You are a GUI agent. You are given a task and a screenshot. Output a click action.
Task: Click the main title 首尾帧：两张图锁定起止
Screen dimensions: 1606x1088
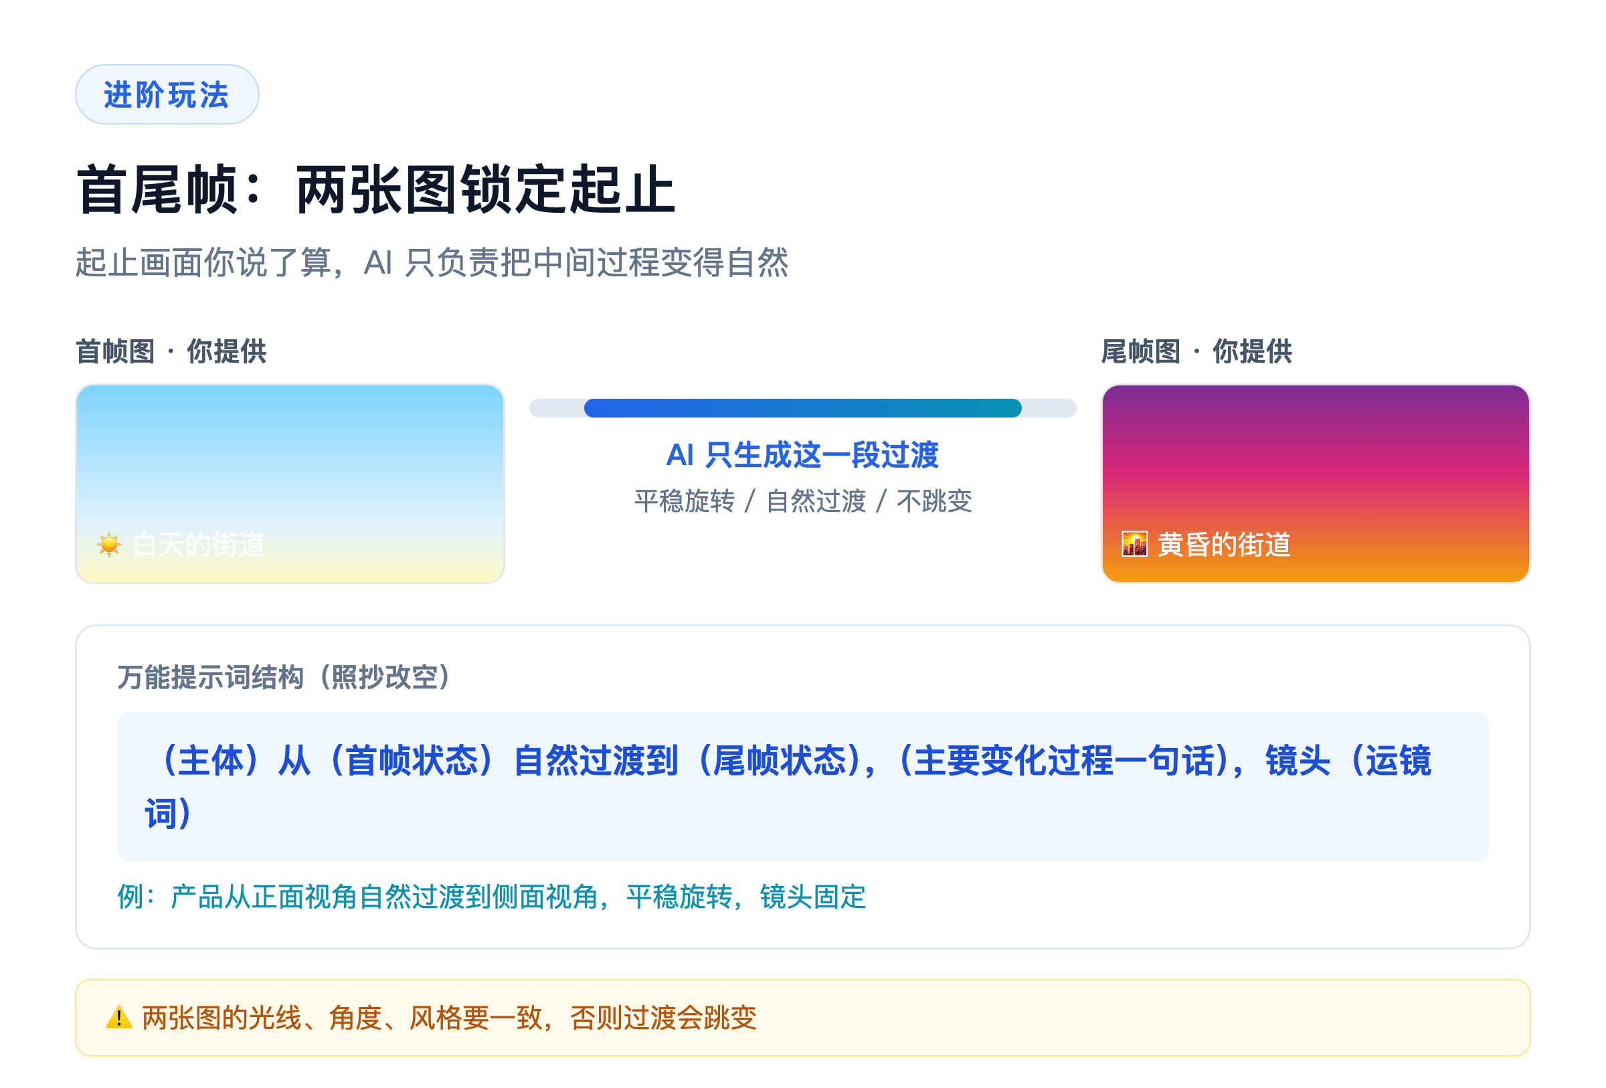[x=376, y=189]
